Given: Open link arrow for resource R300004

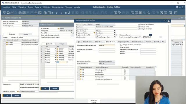Looking at the screenshot, I should coord(58,55).
